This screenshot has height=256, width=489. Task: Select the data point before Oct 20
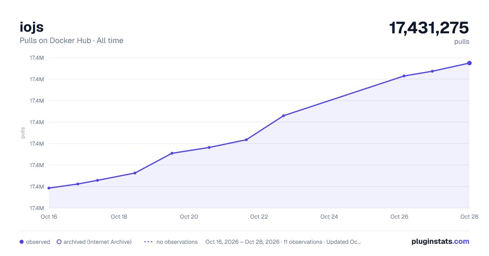pos(172,153)
